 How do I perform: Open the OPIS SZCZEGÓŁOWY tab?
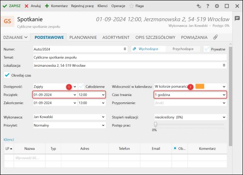click(155, 38)
